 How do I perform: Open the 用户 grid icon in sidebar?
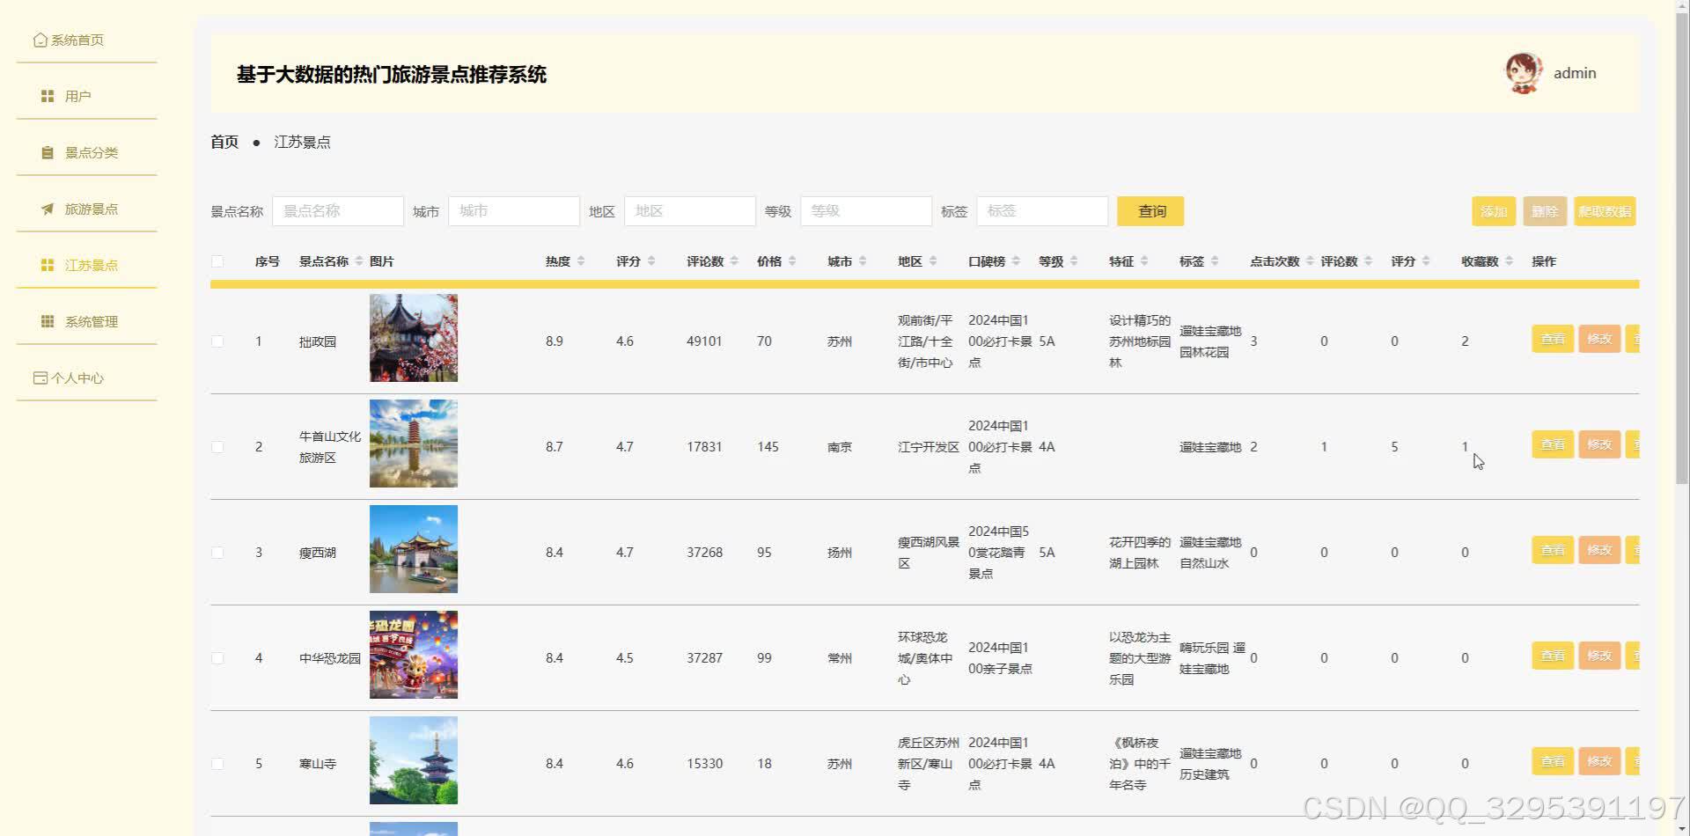pos(47,95)
